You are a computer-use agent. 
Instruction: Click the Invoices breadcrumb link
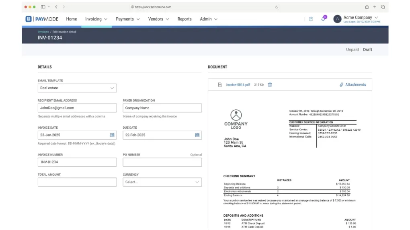[x=43, y=32]
